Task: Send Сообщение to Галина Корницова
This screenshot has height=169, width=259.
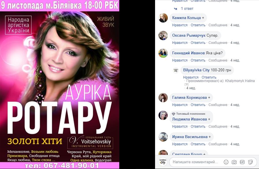Action: 218,105
